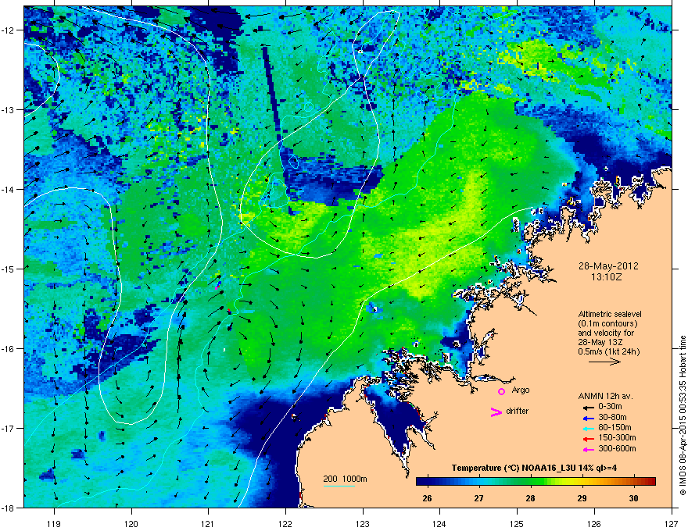688x531 pixels.
Task: Click the '300-600m' depth label
Action: click(617, 448)
